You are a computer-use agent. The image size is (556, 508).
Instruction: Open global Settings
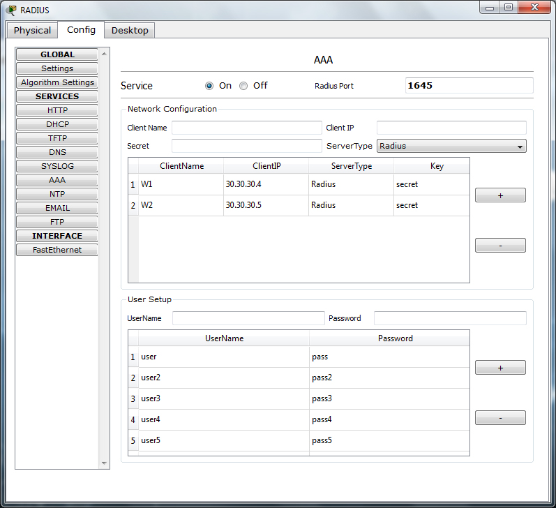57,68
